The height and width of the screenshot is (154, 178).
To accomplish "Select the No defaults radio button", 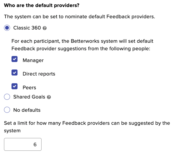I will click(x=7, y=110).
